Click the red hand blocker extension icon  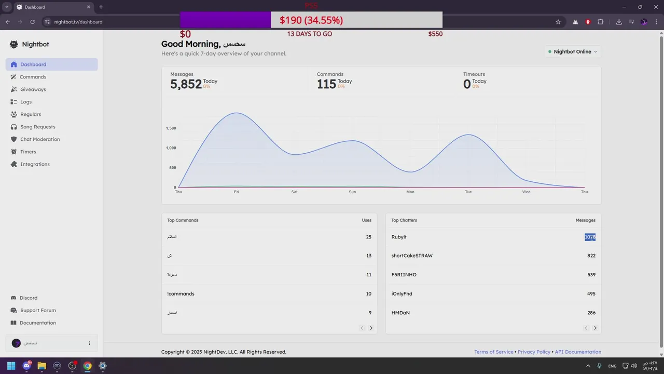tap(588, 22)
